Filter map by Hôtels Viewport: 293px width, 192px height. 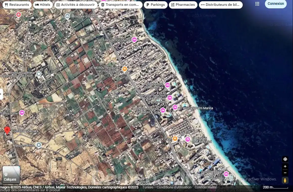coord(43,5)
